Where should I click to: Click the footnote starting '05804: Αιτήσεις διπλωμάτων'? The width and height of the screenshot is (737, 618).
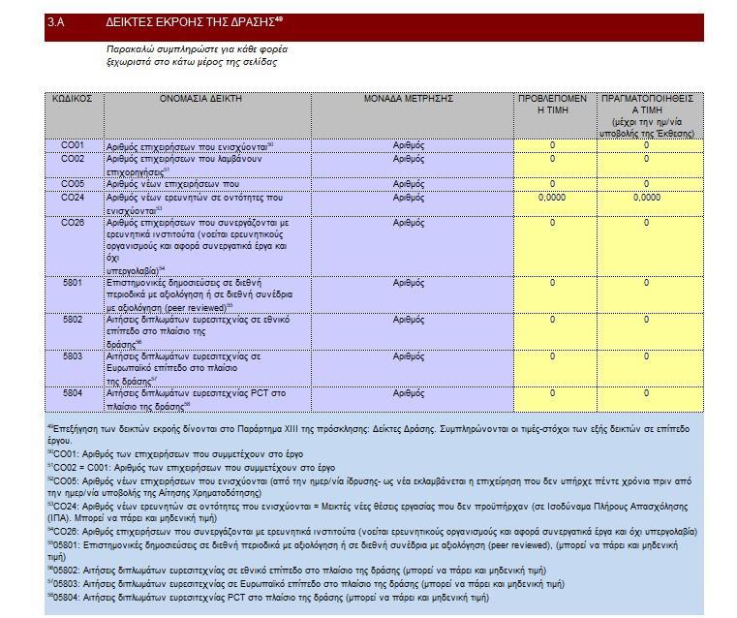coord(268,598)
